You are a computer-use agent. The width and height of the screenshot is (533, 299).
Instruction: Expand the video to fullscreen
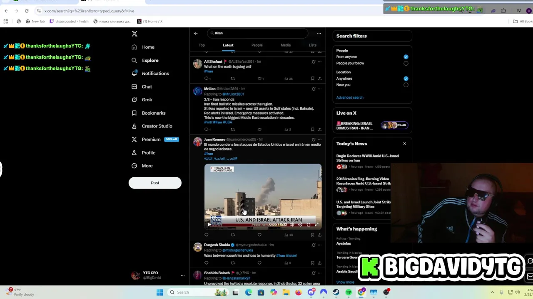[316, 225]
